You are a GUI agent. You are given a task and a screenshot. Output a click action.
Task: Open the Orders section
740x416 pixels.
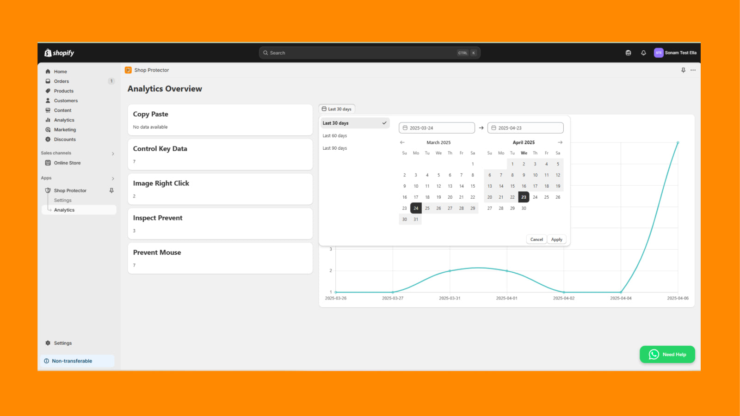click(x=61, y=81)
